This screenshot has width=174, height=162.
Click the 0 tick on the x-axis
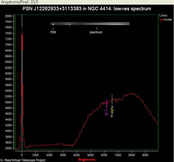[x=22, y=155]
